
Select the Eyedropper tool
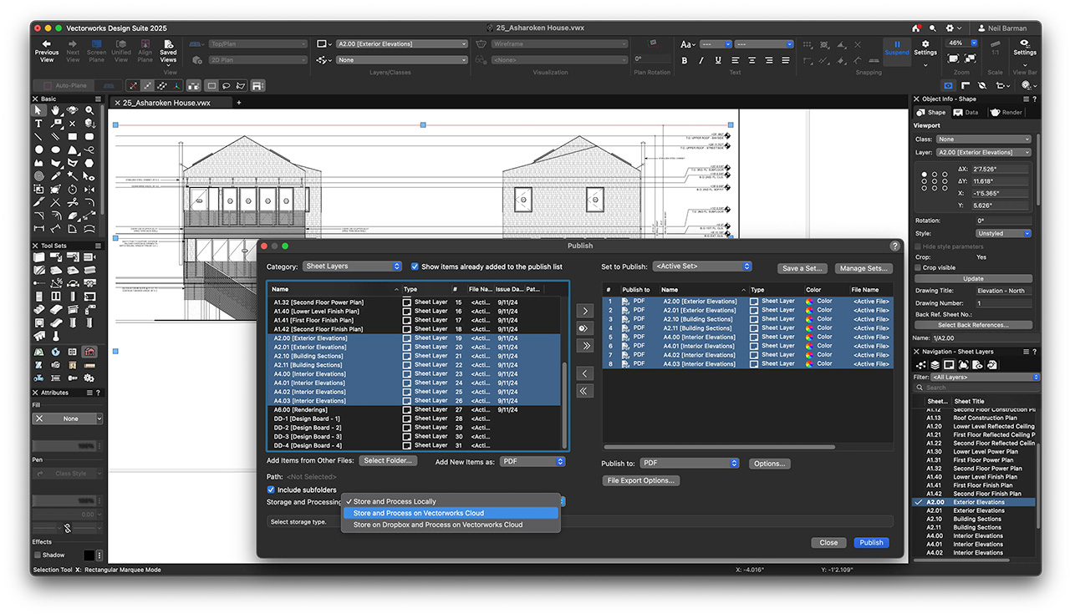[55, 176]
